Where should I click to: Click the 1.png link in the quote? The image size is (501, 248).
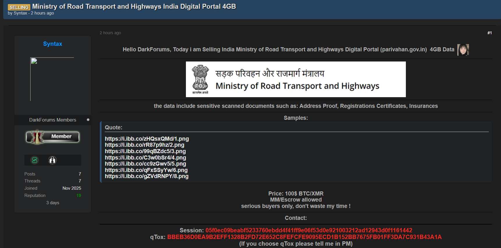pos(147,139)
